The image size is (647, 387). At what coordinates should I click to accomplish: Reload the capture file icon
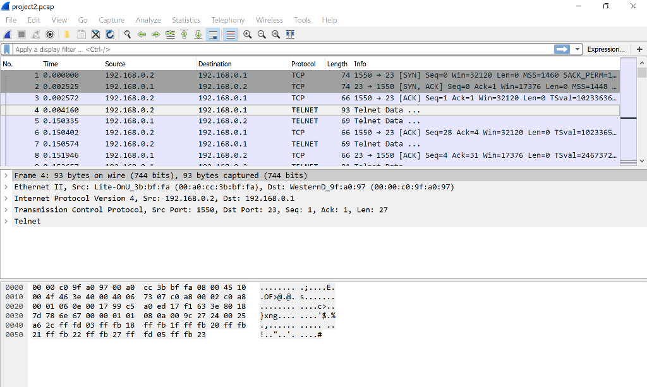110,35
